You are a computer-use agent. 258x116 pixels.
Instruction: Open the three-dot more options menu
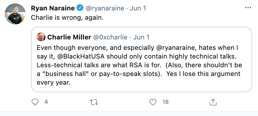(x=248, y=8)
